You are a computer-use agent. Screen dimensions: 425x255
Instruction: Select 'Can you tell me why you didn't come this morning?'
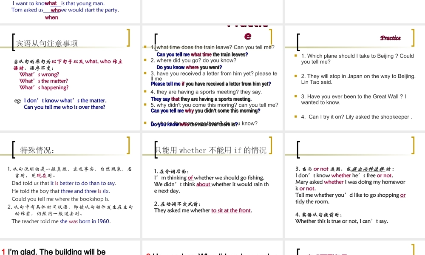tap(205, 110)
